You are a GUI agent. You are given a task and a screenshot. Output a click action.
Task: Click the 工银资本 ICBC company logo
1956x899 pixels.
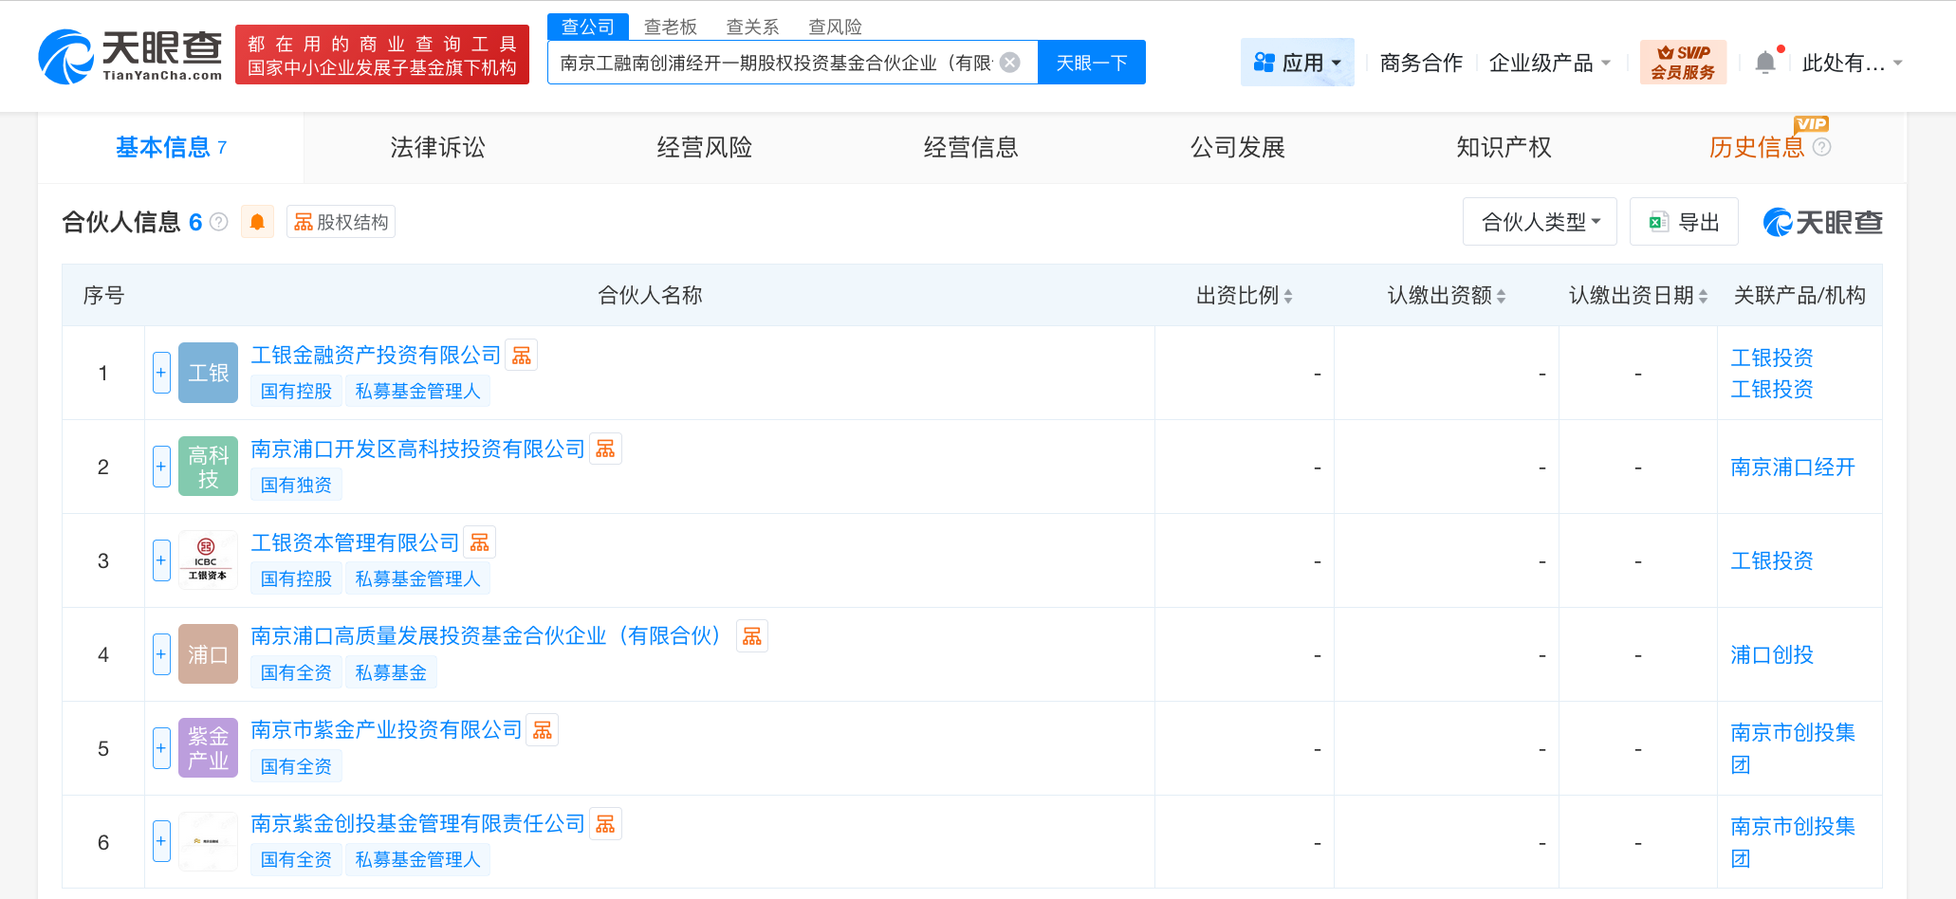[x=207, y=559]
